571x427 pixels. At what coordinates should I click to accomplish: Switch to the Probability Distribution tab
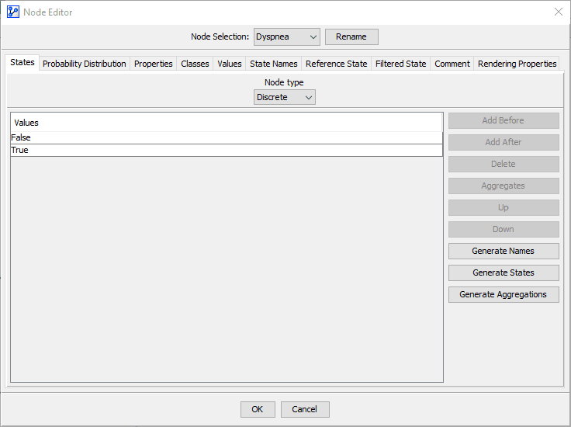click(x=84, y=64)
